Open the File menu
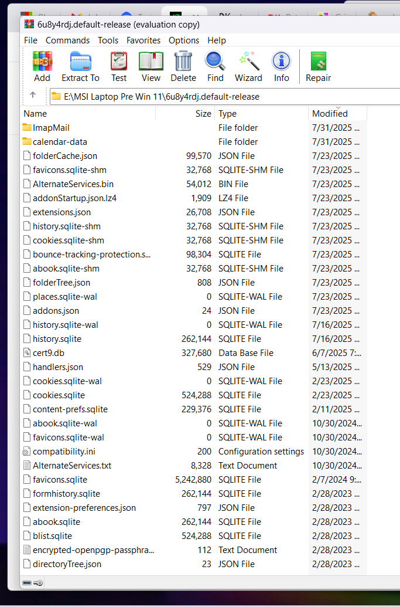The image size is (400, 607). 30,40
